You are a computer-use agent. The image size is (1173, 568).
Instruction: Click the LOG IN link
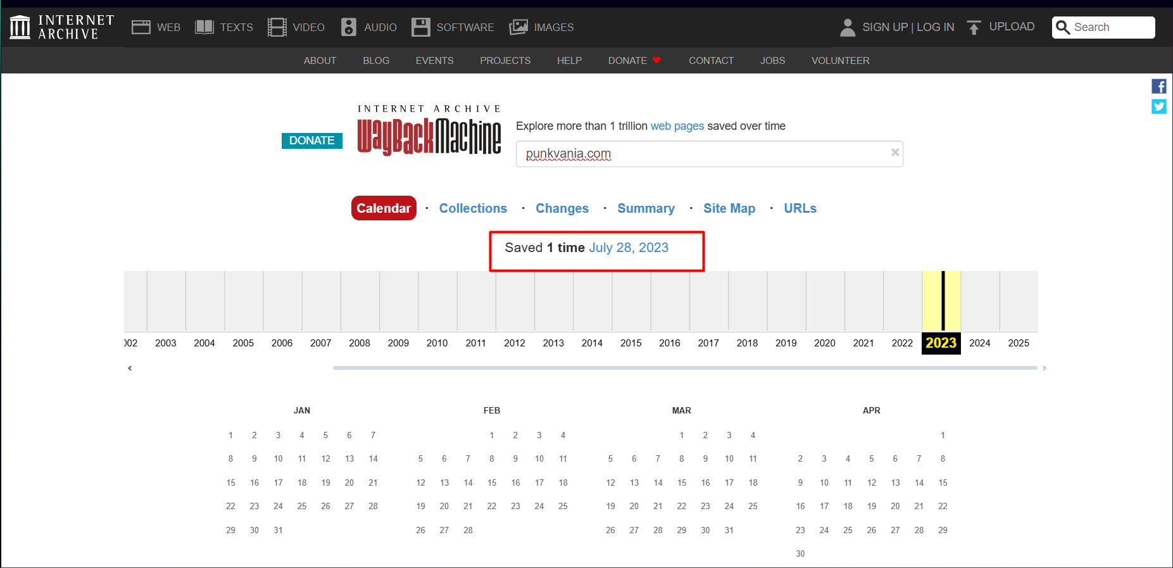[936, 27]
